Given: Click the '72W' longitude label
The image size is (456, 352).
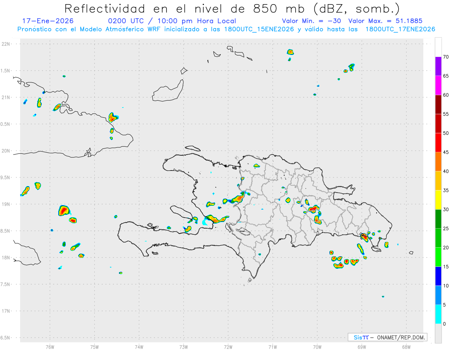Looking at the screenshot, I should (x=228, y=347).
